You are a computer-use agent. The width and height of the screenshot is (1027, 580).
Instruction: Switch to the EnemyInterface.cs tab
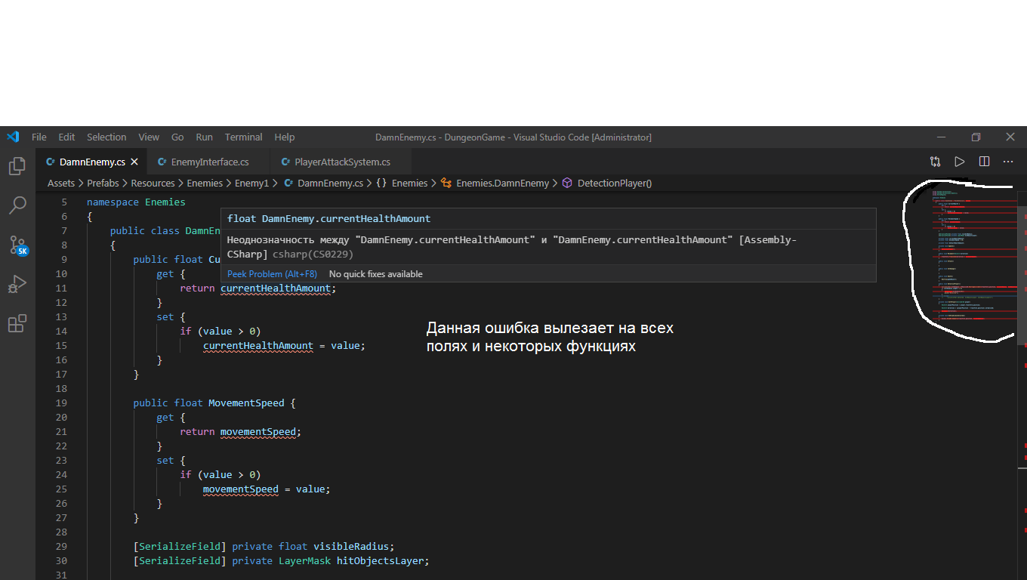pyautogui.click(x=209, y=162)
